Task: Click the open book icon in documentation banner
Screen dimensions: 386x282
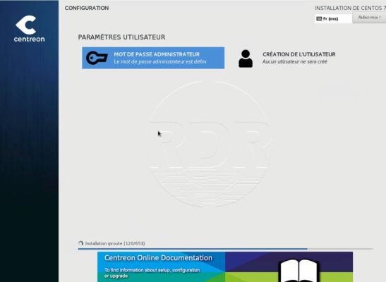Action: [x=299, y=271]
